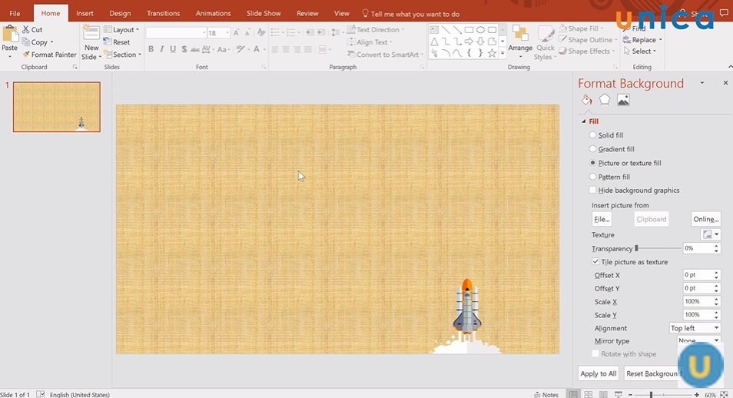
Task: Click the File... insert picture button
Action: pyautogui.click(x=602, y=219)
